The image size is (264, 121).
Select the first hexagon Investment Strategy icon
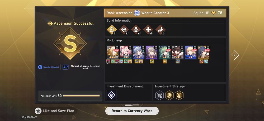point(159,95)
